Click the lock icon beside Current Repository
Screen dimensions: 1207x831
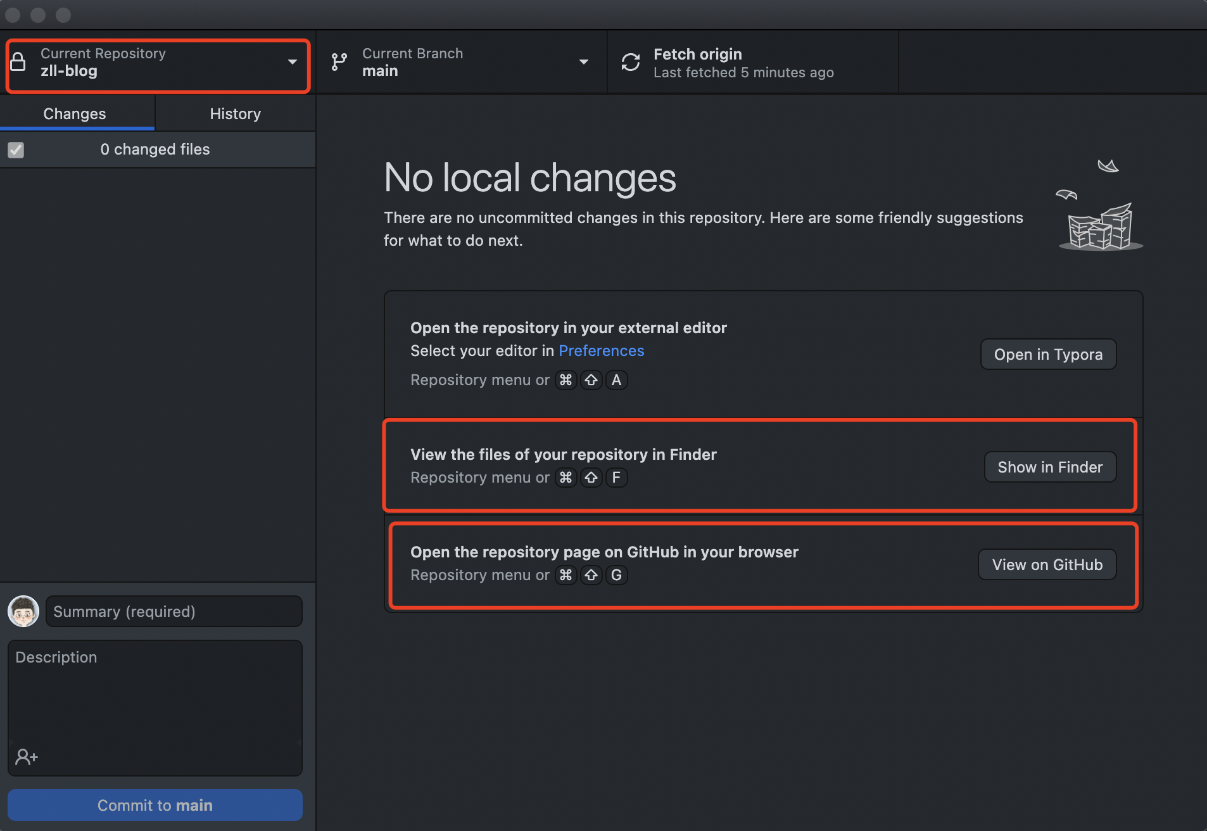18,62
